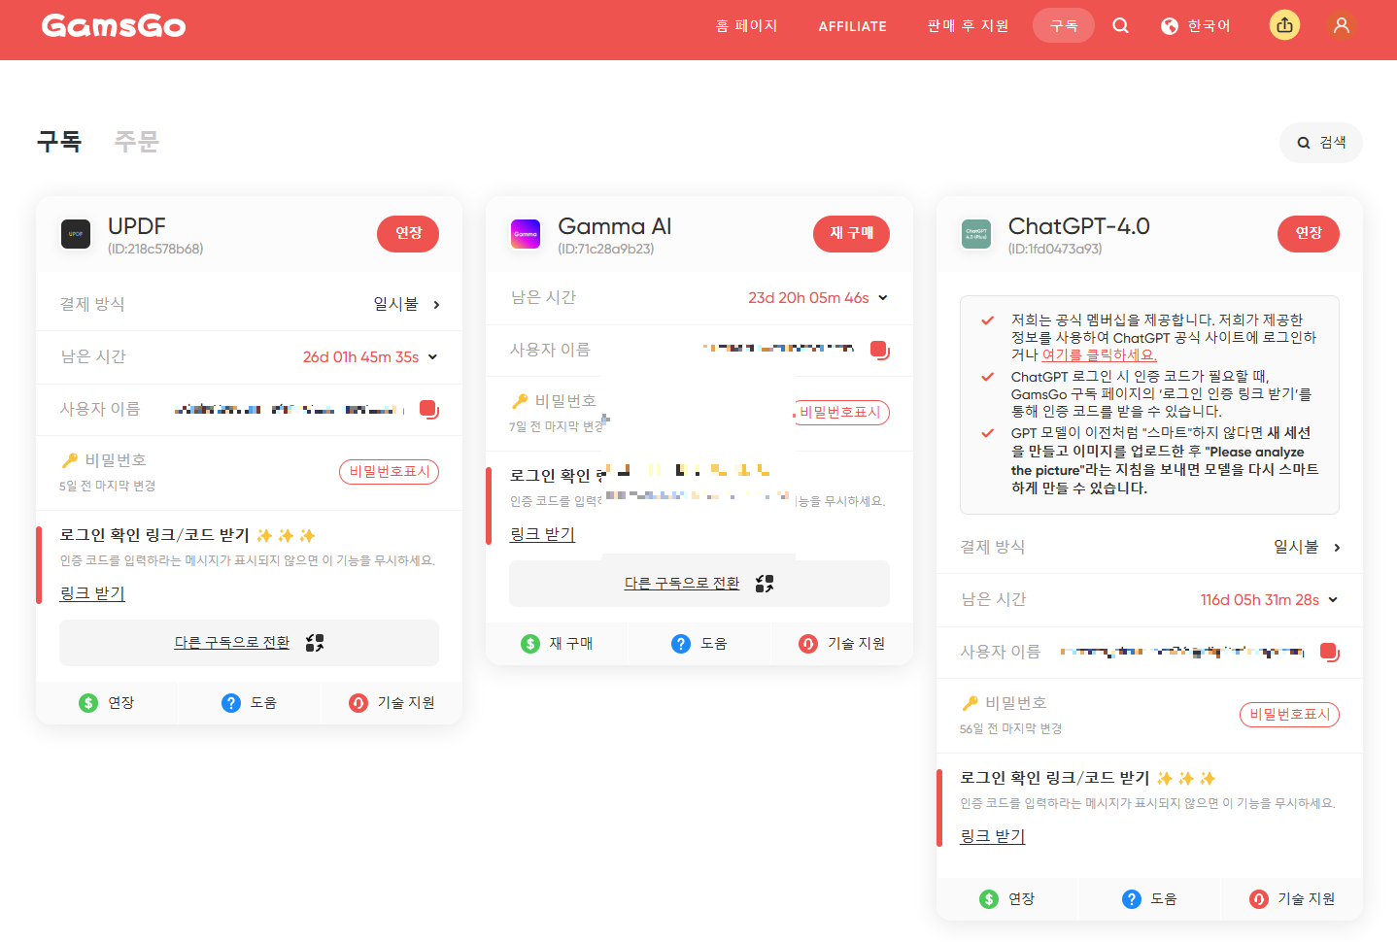
Task: Click the globe language icon
Action: tap(1170, 26)
